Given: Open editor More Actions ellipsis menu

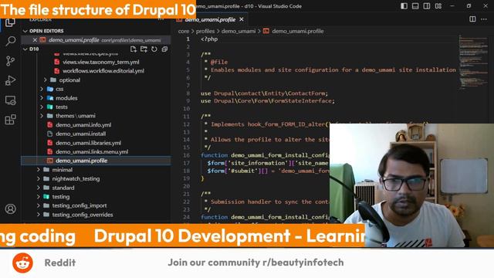Looking at the screenshot, I should (484, 19).
